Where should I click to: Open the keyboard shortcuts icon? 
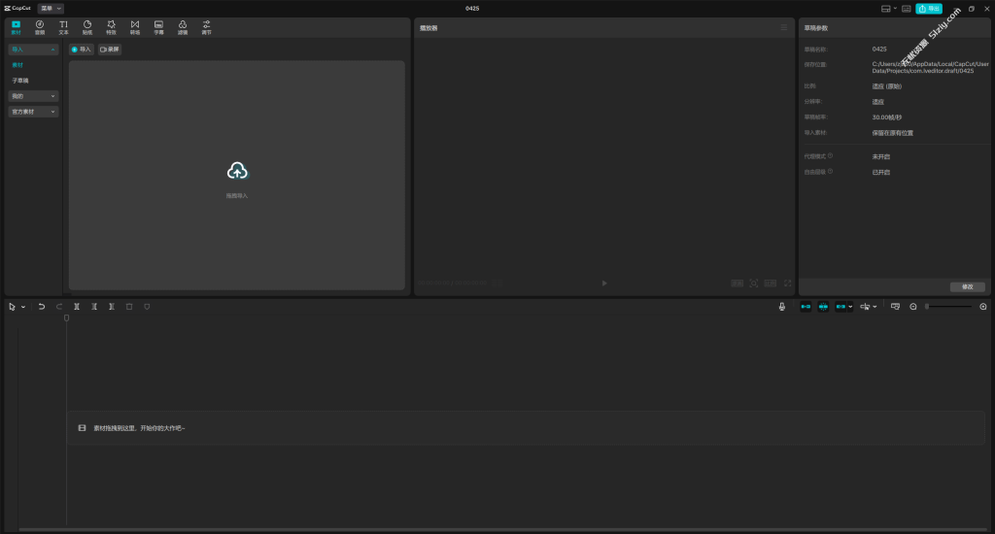pos(907,9)
